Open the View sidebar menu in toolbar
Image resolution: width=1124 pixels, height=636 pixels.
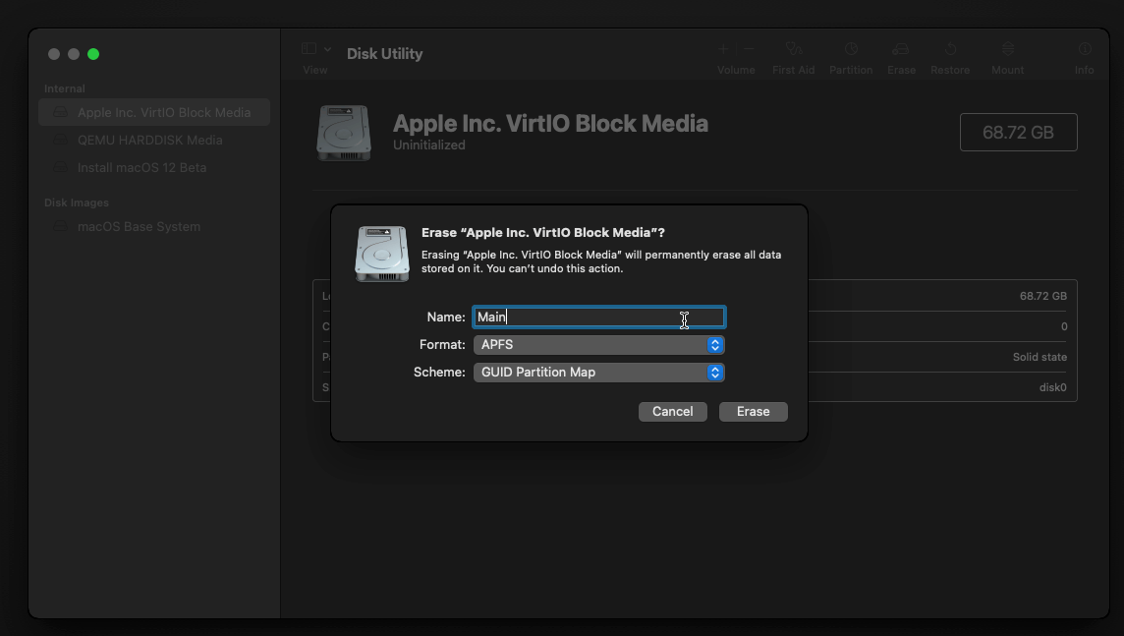pos(315,49)
